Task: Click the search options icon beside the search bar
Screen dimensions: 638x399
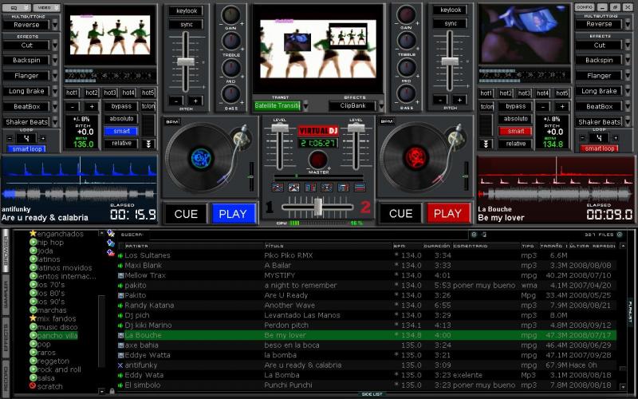Action: (474, 235)
